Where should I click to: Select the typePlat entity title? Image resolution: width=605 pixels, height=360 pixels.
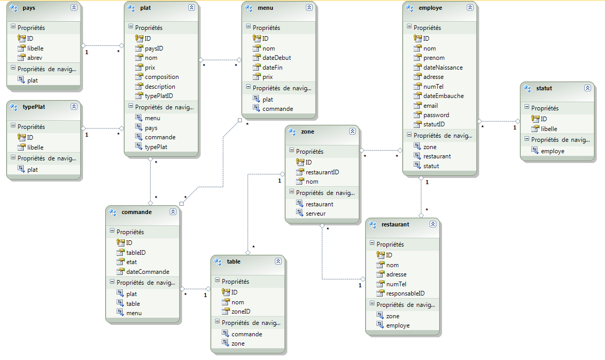click(34, 107)
